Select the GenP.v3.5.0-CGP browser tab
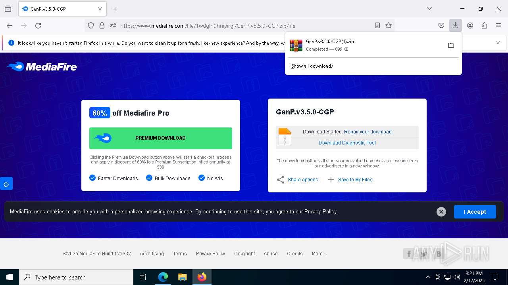Screen dimensions: 508x285 [62, 9]
